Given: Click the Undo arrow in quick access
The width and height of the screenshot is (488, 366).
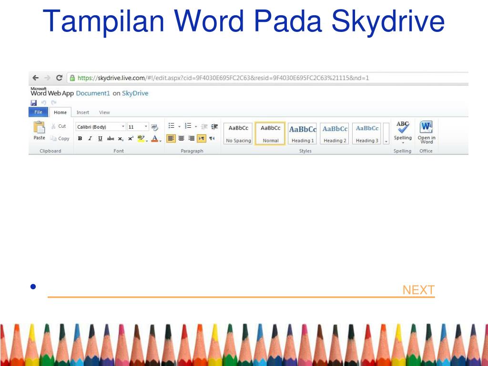Looking at the screenshot, I should pyautogui.click(x=43, y=103).
